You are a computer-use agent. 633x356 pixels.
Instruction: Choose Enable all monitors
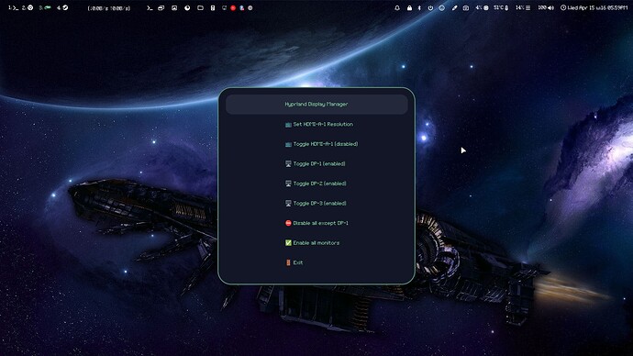coord(316,243)
